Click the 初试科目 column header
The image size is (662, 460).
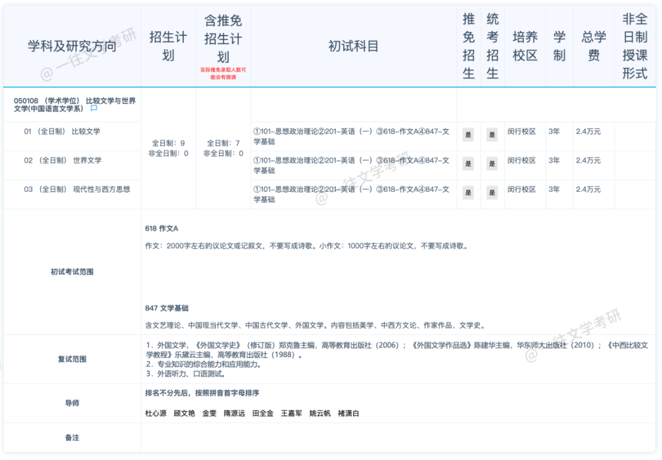point(353,46)
